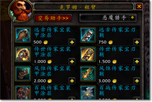Open the 恶魔猎手 class filter dropdown
The height and width of the screenshot is (102, 152).
(108, 18)
